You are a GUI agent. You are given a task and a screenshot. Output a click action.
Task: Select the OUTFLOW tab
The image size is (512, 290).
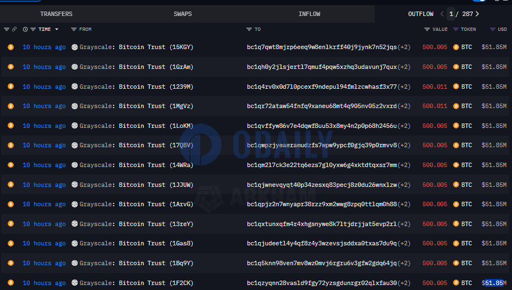click(421, 14)
